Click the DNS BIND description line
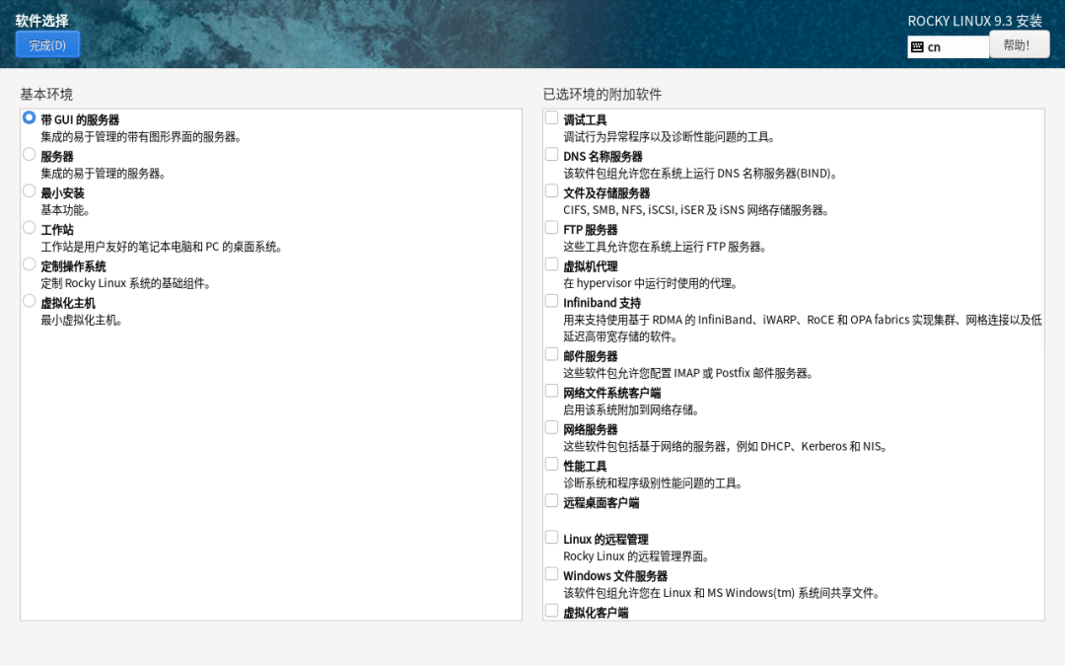Viewport: 1065px width, 666px height. click(700, 174)
